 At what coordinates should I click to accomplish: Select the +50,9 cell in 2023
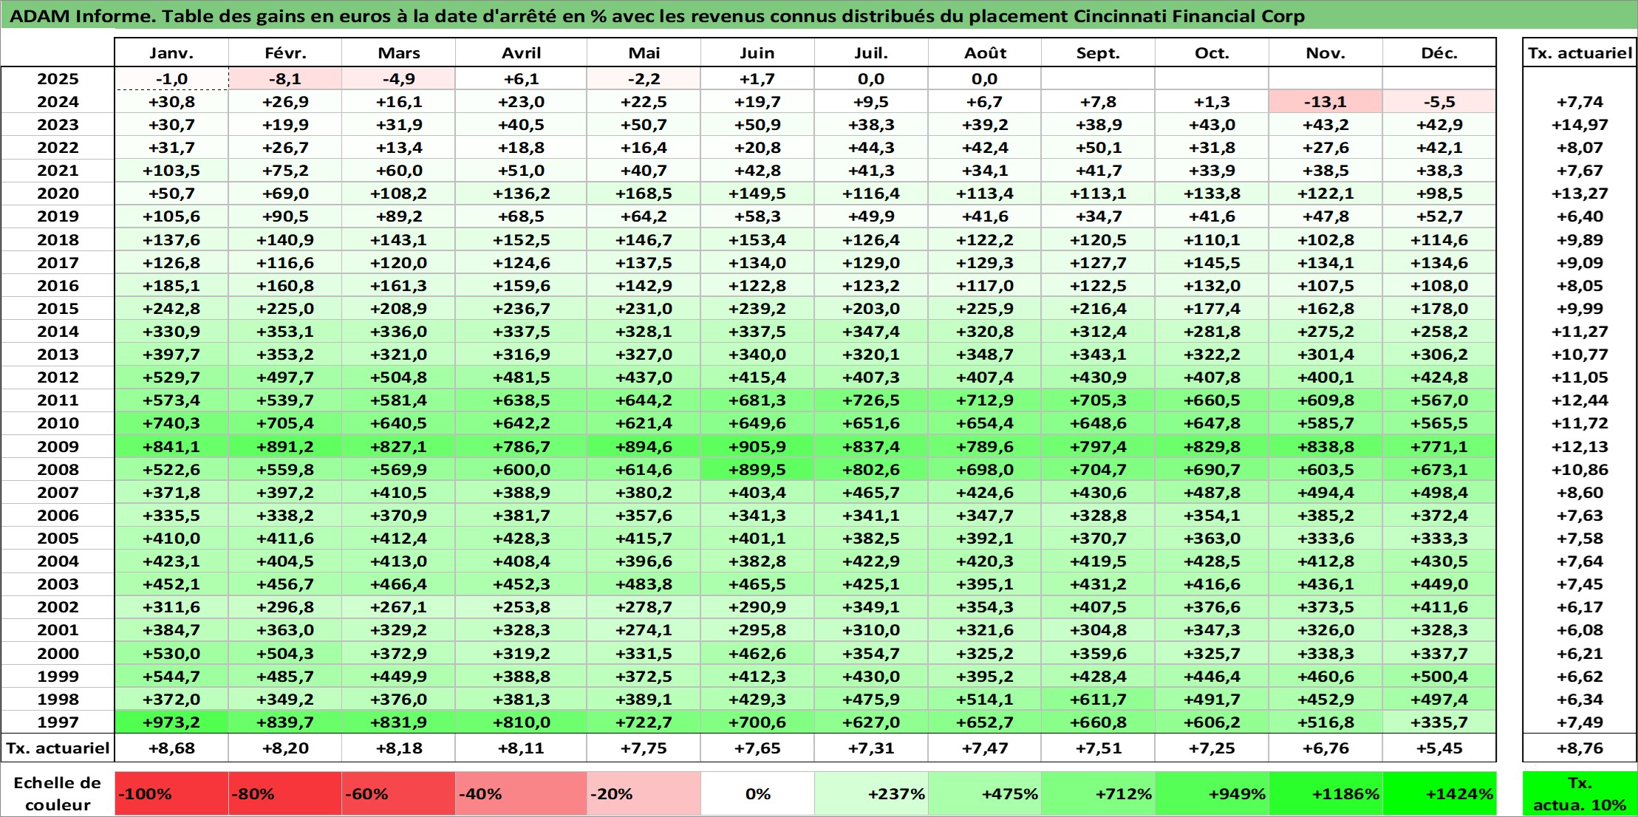757,124
